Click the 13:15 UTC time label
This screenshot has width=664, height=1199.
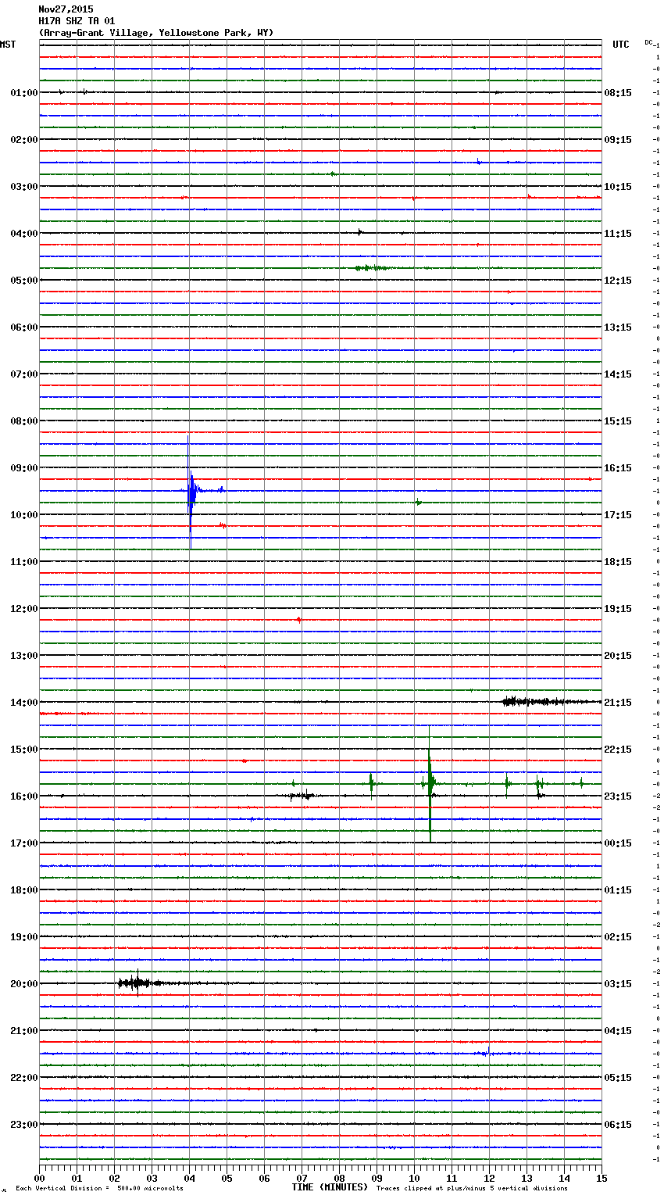pos(618,327)
